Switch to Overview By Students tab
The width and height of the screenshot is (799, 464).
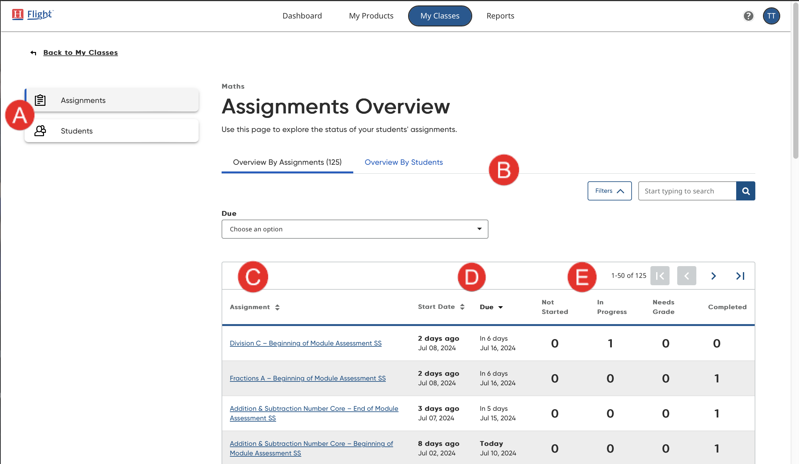tap(403, 162)
